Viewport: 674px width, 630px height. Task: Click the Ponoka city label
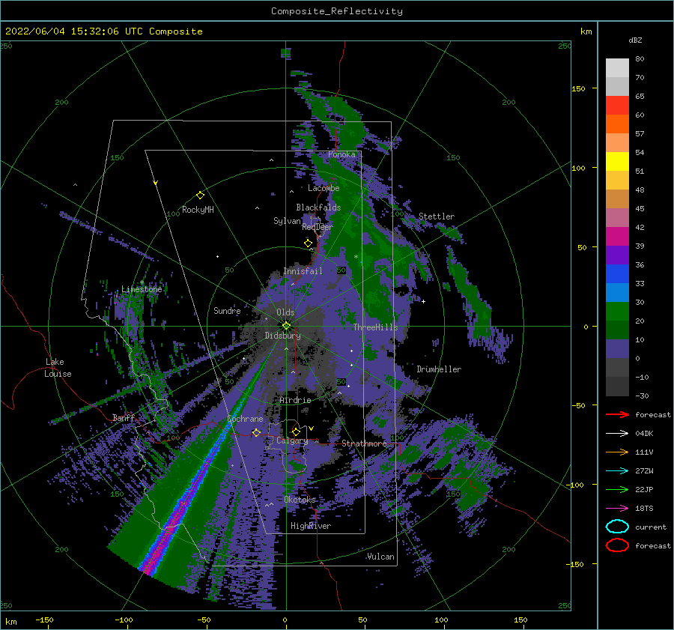(x=341, y=154)
